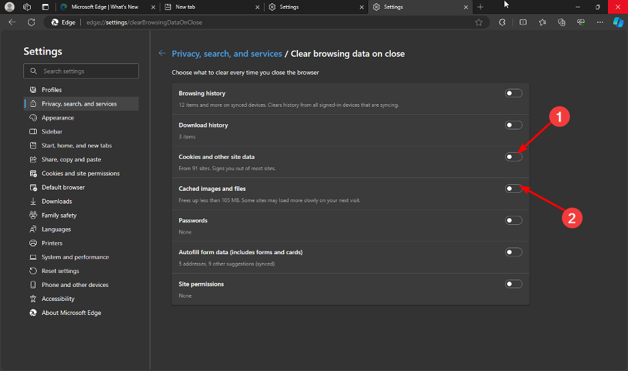
Task: Toggle Autofill form data clearing switch
Action: [x=514, y=252]
